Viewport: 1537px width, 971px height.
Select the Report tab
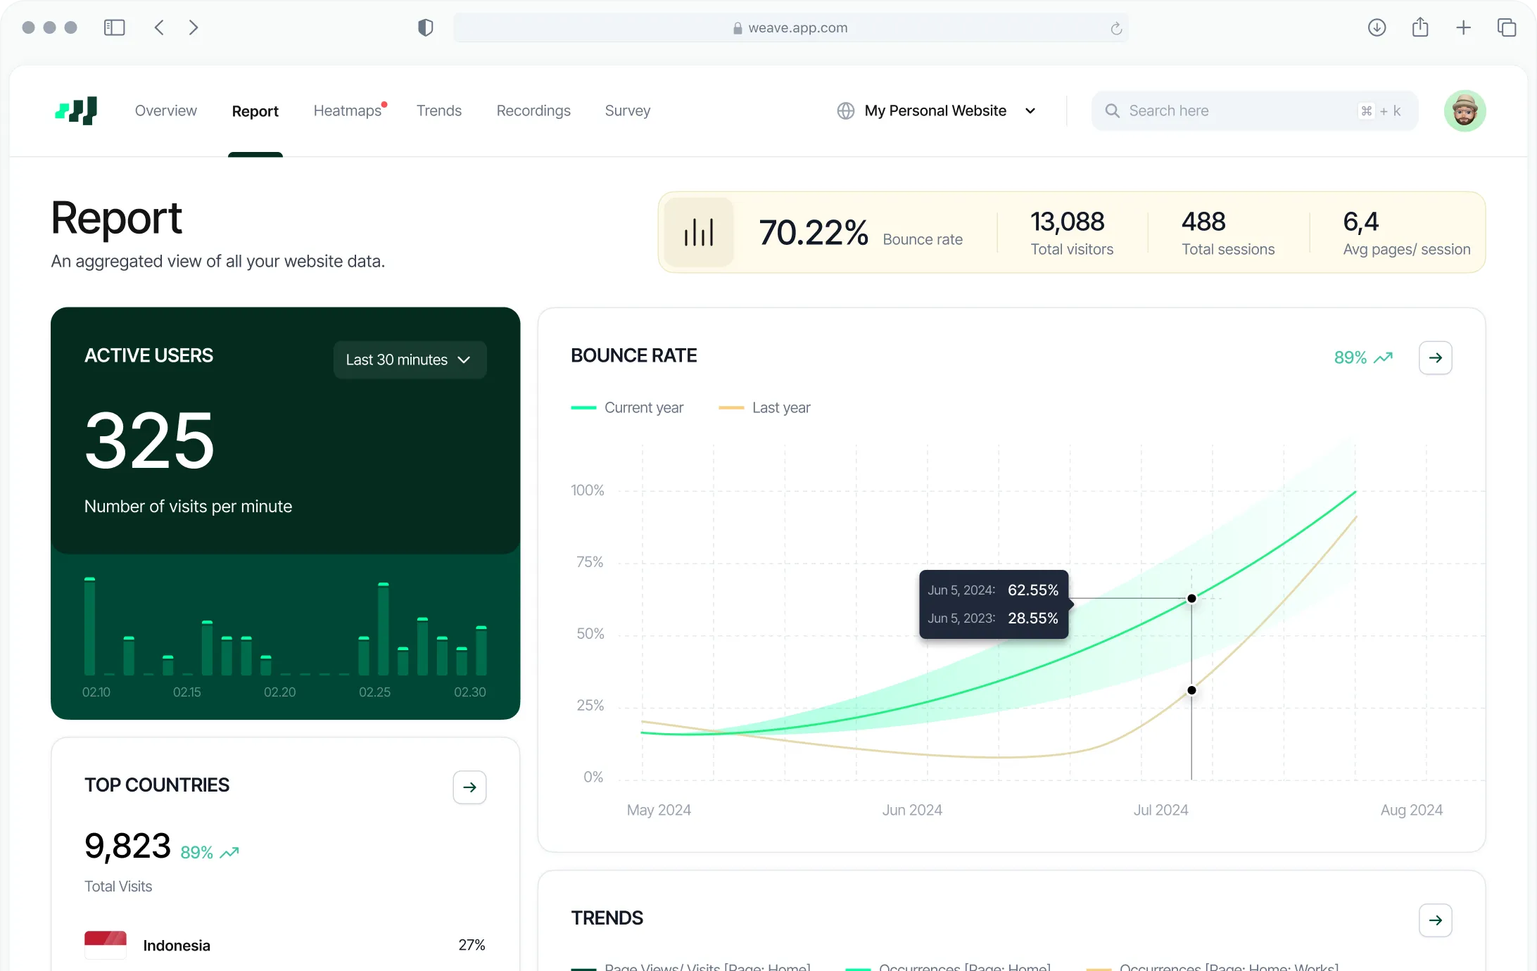pos(255,110)
